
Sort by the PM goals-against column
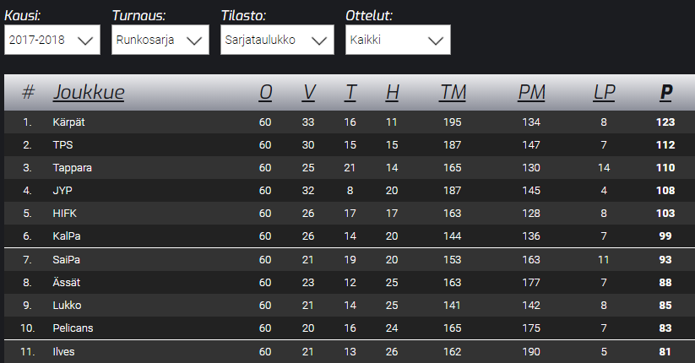tap(531, 92)
